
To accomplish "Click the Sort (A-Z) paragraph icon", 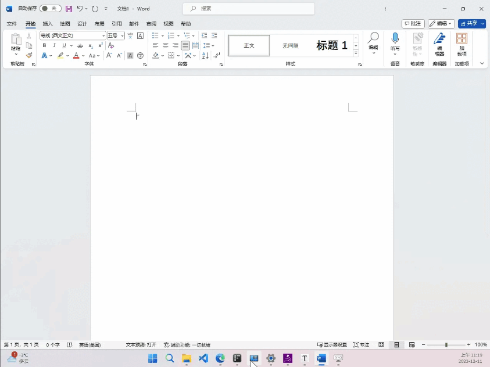I will pos(205,56).
